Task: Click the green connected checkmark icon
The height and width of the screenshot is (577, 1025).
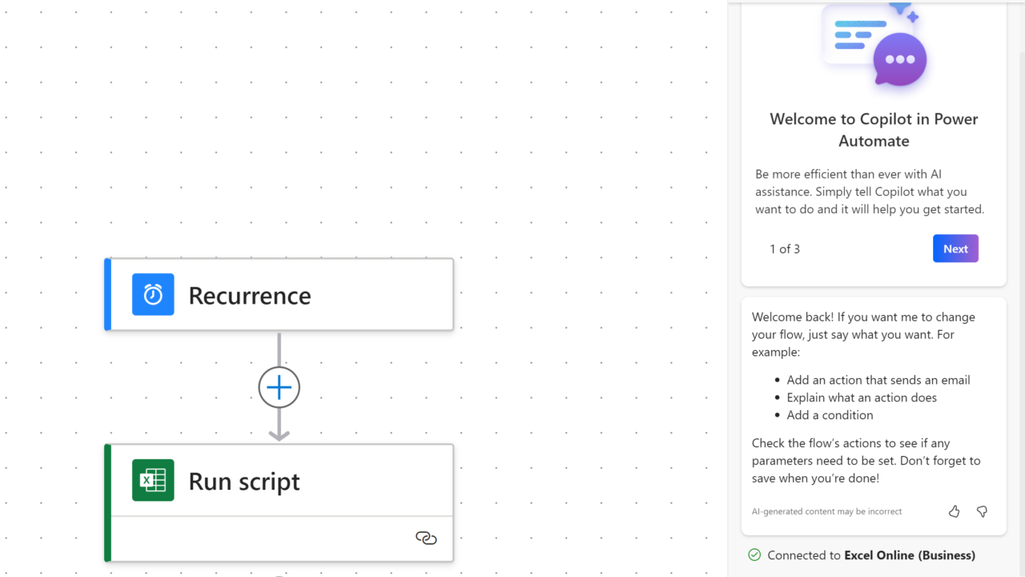Action: pos(754,555)
